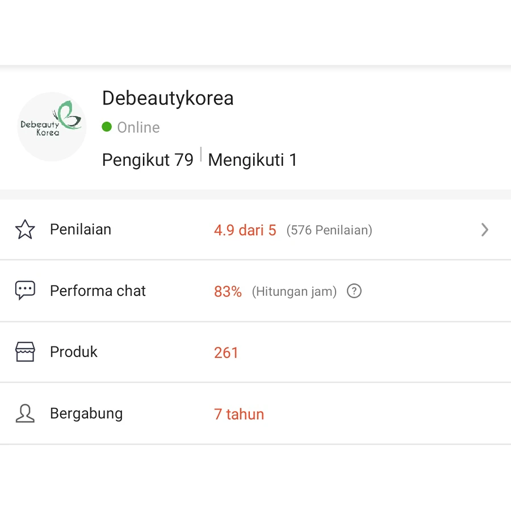
Task: Tap the (Hitungan jam) text
Action: [294, 292]
